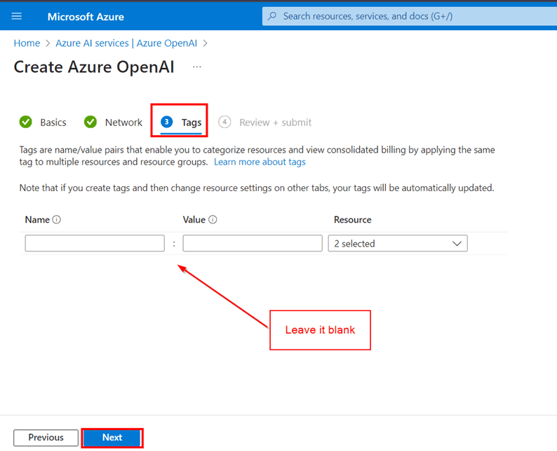
Task: Click the Basics green checkmark icon
Action: click(26, 123)
